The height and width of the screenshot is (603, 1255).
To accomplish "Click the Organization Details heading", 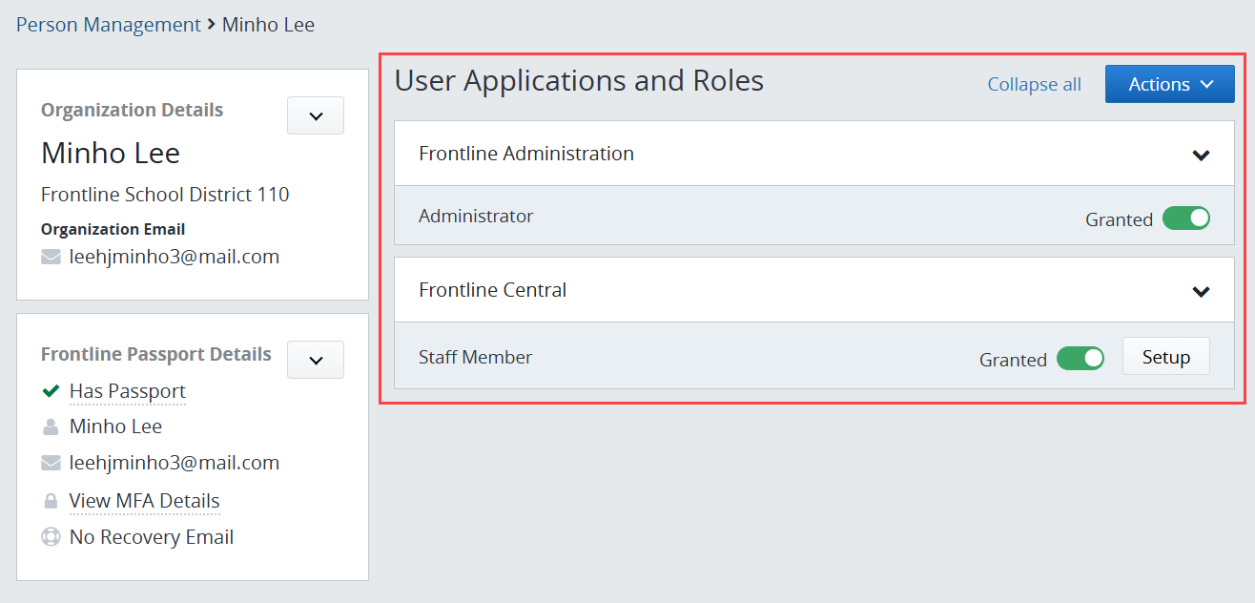I will (x=132, y=111).
